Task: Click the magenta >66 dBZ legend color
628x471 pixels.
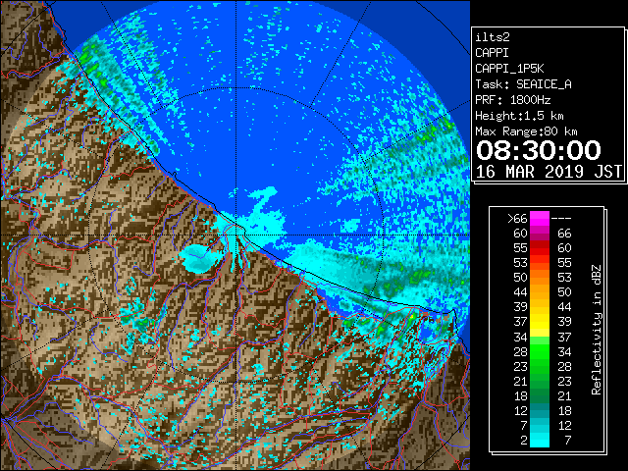Action: [x=540, y=218]
